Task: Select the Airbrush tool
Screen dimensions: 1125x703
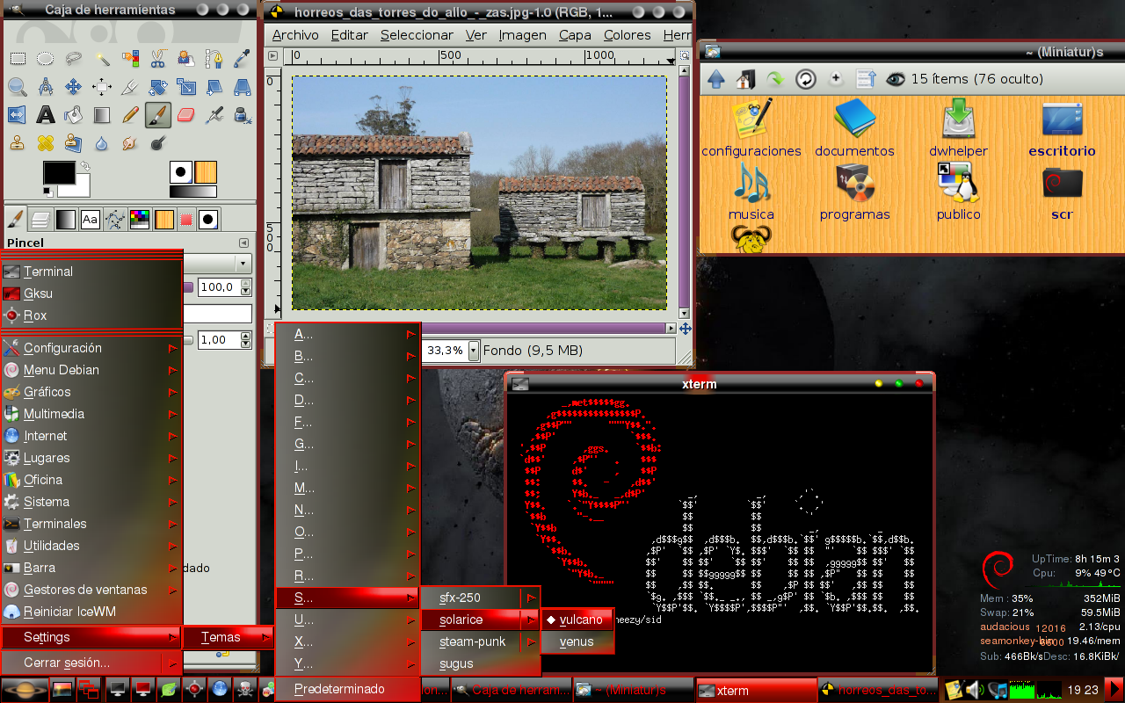Action: tap(214, 115)
